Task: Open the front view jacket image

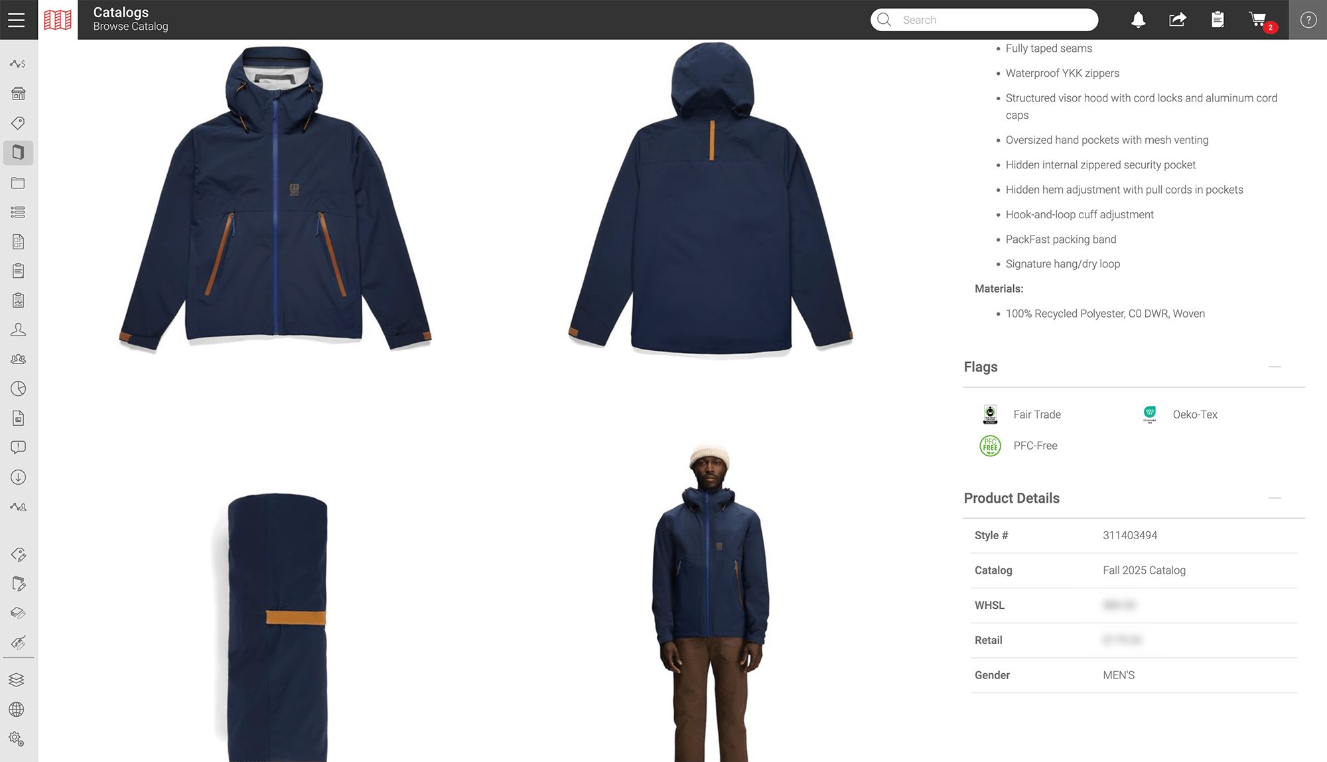Action: (275, 199)
